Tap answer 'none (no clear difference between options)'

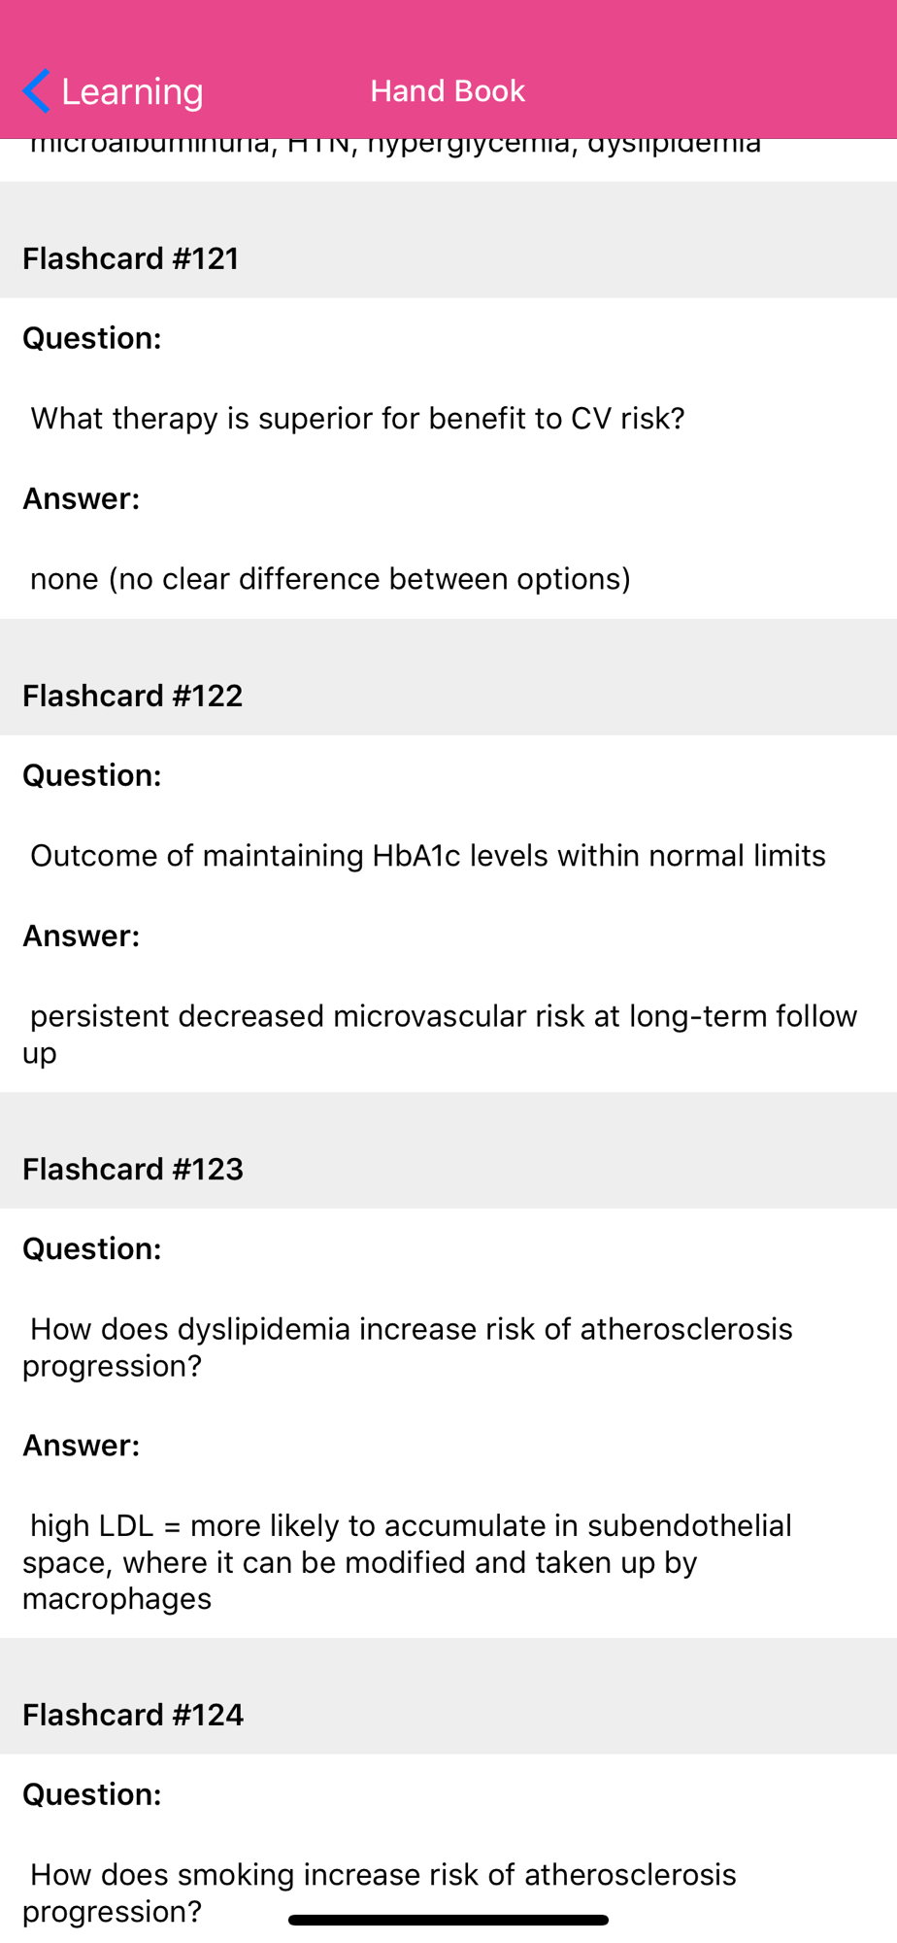tap(330, 579)
